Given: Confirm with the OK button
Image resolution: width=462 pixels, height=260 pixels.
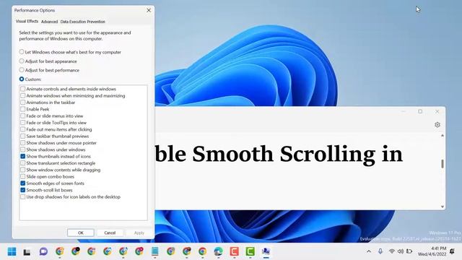Looking at the screenshot, I should 80,233.
